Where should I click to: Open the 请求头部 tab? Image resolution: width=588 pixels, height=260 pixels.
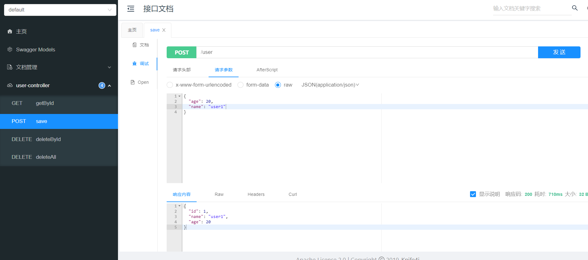182,70
